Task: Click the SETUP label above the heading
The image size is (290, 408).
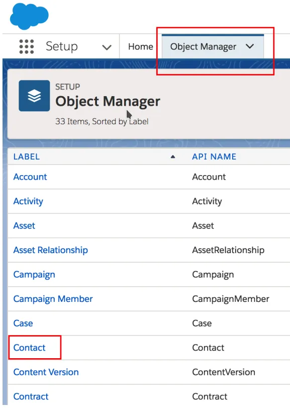Action: [67, 87]
